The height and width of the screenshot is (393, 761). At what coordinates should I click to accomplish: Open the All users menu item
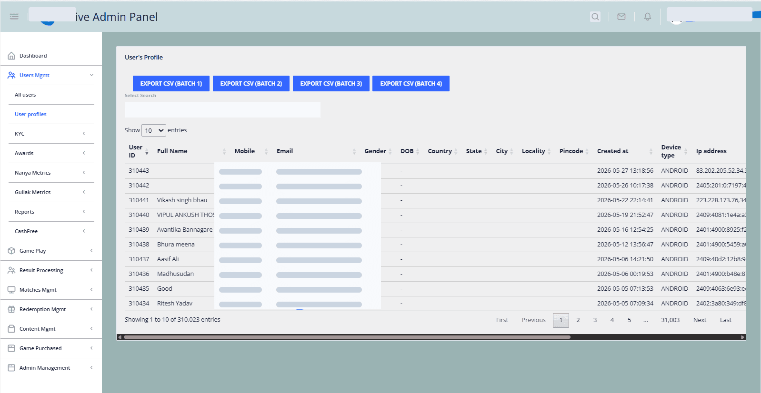[25, 95]
